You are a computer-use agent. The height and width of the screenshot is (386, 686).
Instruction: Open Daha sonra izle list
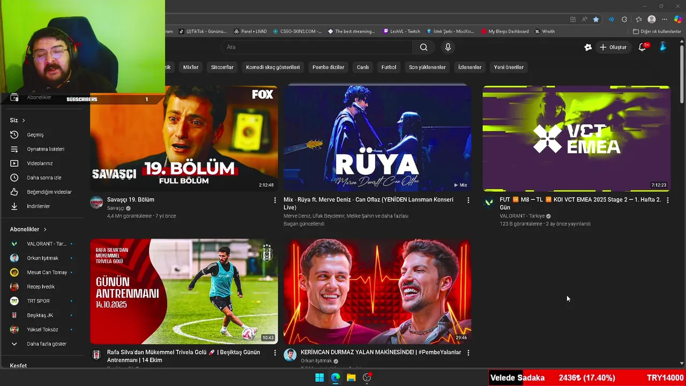pyautogui.click(x=44, y=177)
